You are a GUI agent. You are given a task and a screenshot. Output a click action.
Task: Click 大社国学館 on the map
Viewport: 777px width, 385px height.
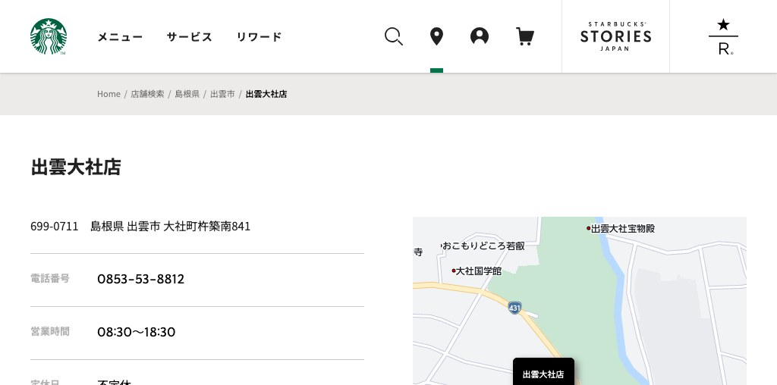477,271
